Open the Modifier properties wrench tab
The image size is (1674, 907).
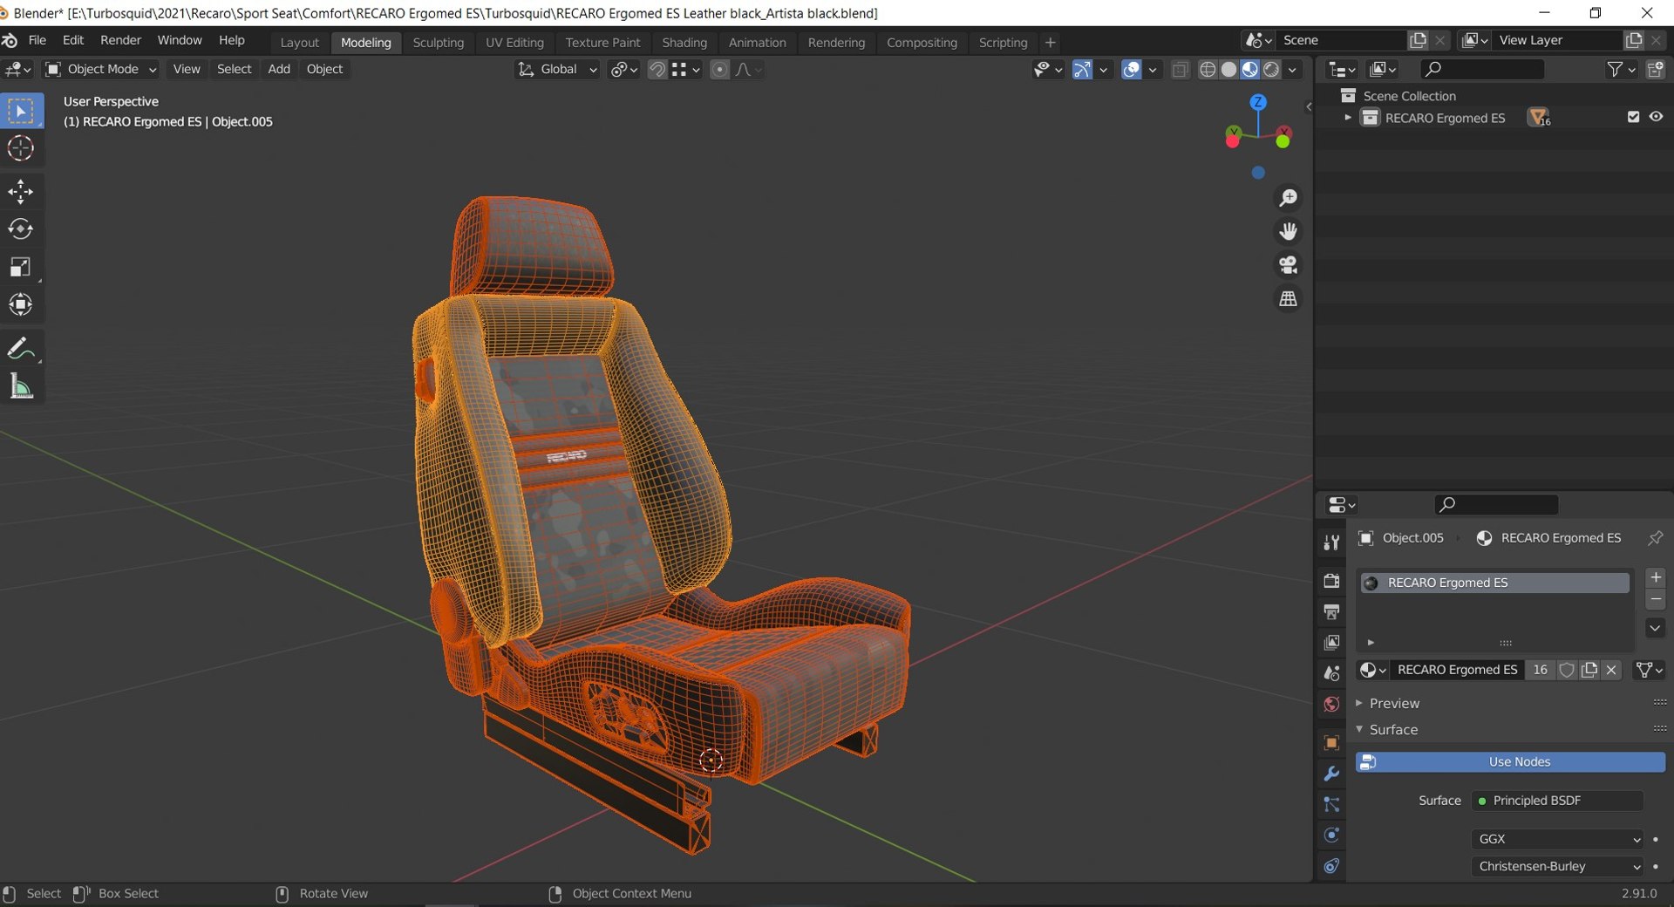click(1331, 774)
